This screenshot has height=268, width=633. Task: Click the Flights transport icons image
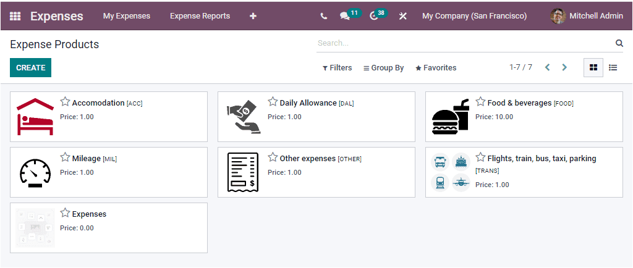451,172
